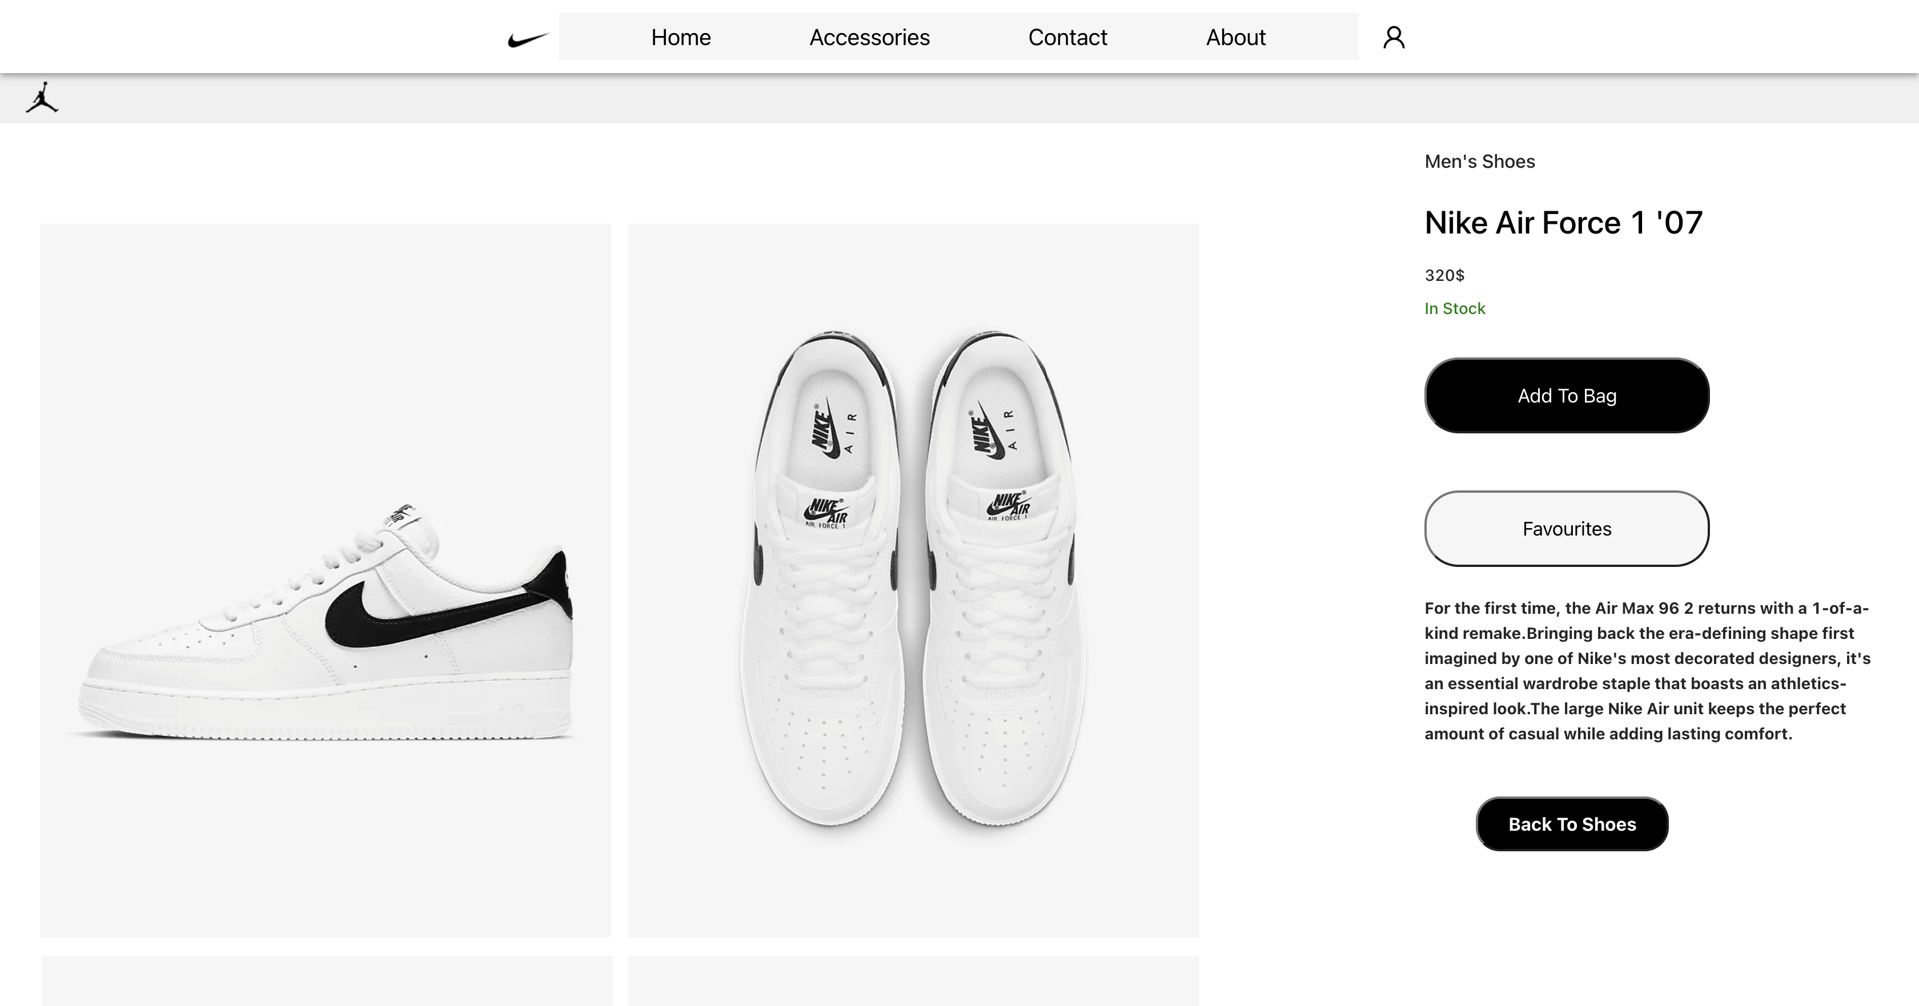View the side-profile sneaker image

click(326, 580)
